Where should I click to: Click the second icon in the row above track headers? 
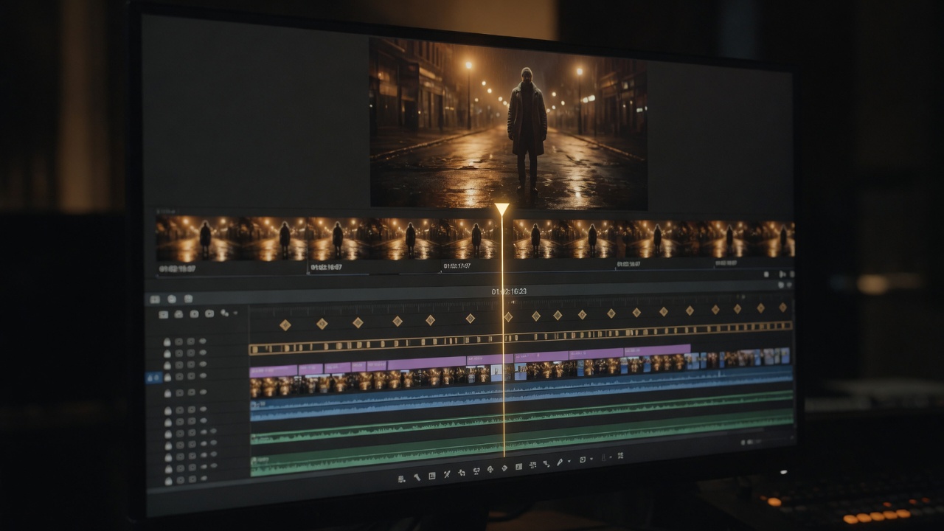pos(172,299)
